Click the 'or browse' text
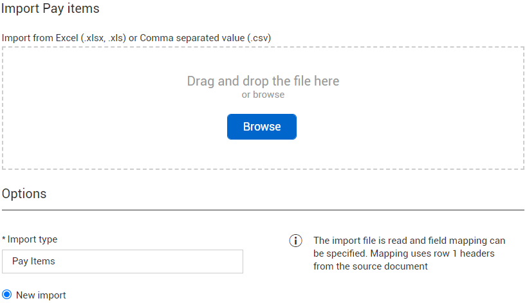The width and height of the screenshot is (527, 303). (x=263, y=95)
